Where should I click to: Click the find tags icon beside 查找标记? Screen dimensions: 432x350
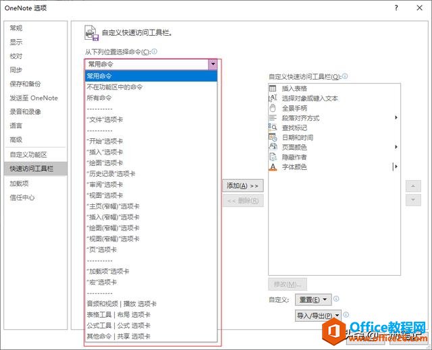(x=273, y=127)
